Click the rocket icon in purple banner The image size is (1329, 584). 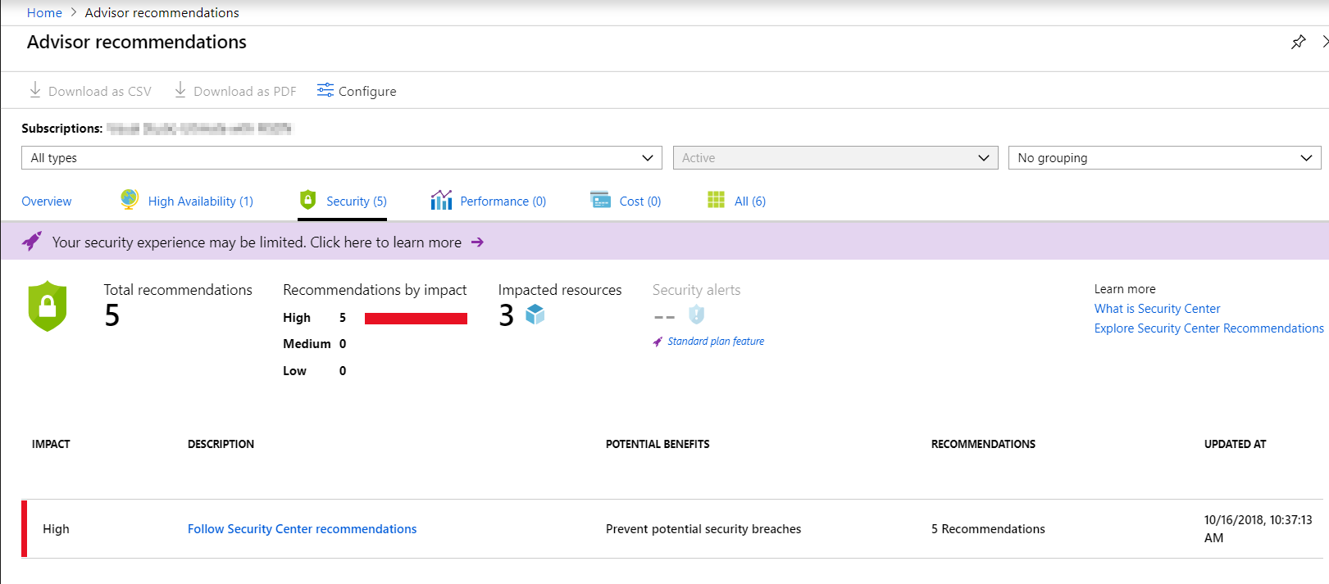pos(31,241)
